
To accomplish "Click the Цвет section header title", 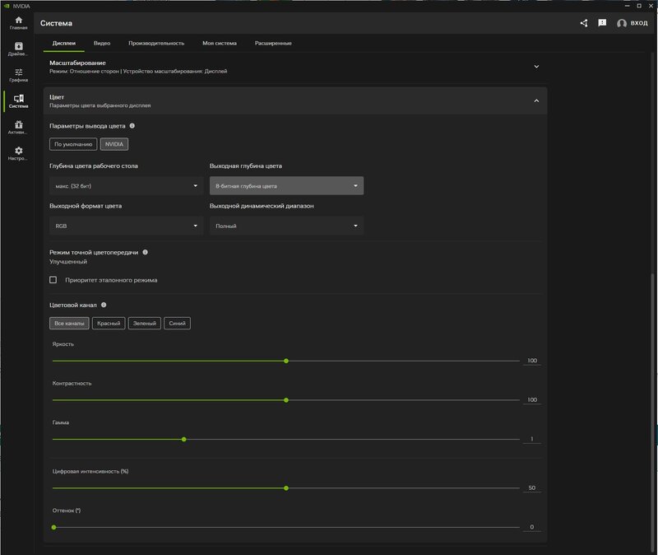I will pyautogui.click(x=57, y=97).
